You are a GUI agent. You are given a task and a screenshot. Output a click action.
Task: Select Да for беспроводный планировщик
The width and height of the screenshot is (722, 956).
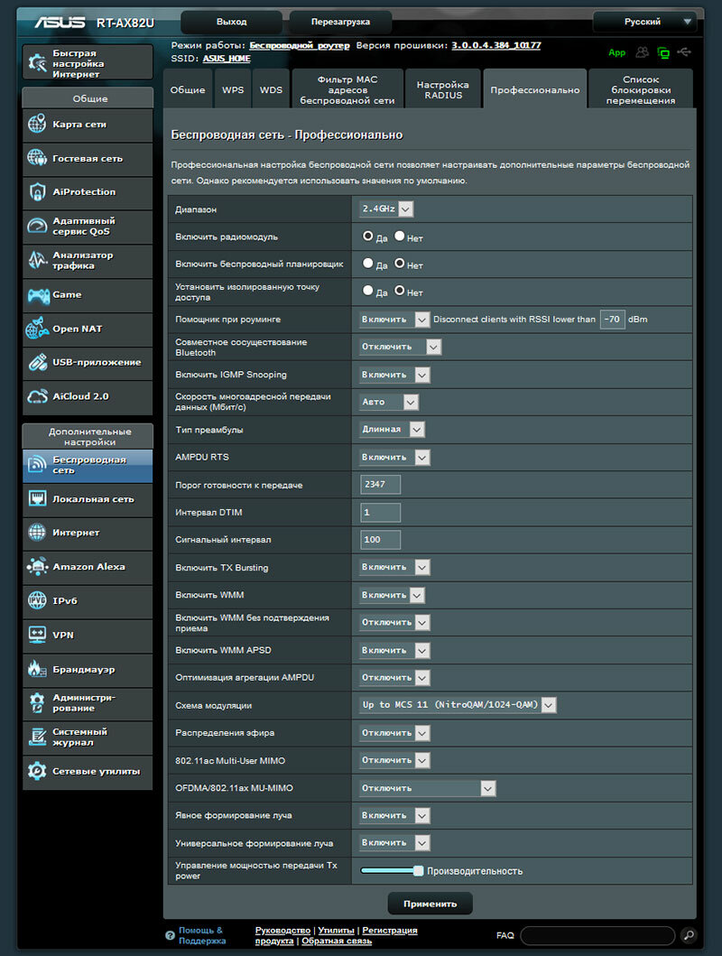click(x=368, y=264)
